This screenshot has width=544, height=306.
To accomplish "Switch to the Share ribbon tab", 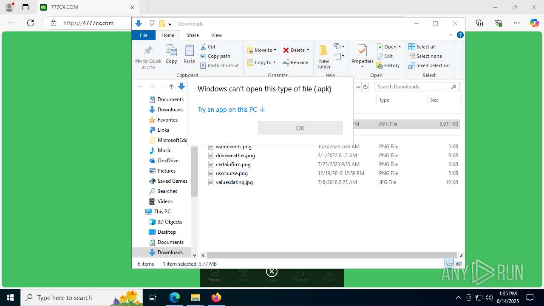I will click(x=193, y=35).
